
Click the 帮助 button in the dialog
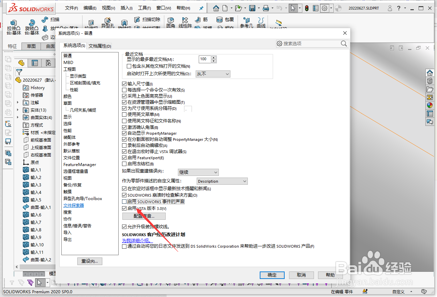click(330, 275)
